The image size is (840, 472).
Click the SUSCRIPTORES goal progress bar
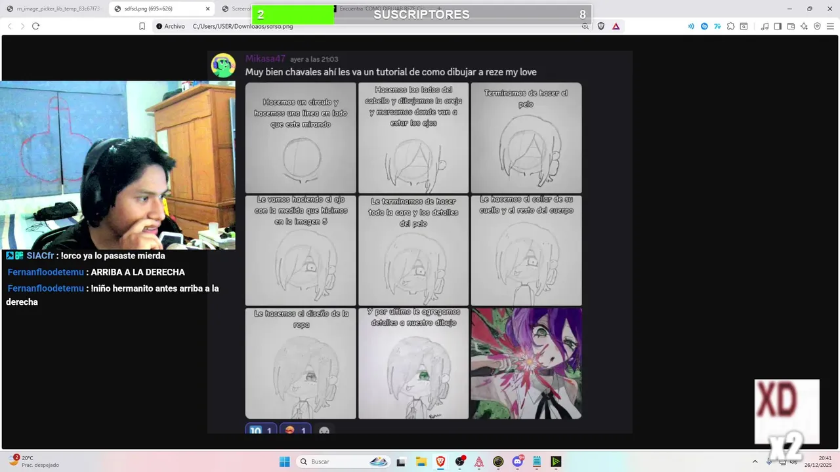click(x=421, y=14)
